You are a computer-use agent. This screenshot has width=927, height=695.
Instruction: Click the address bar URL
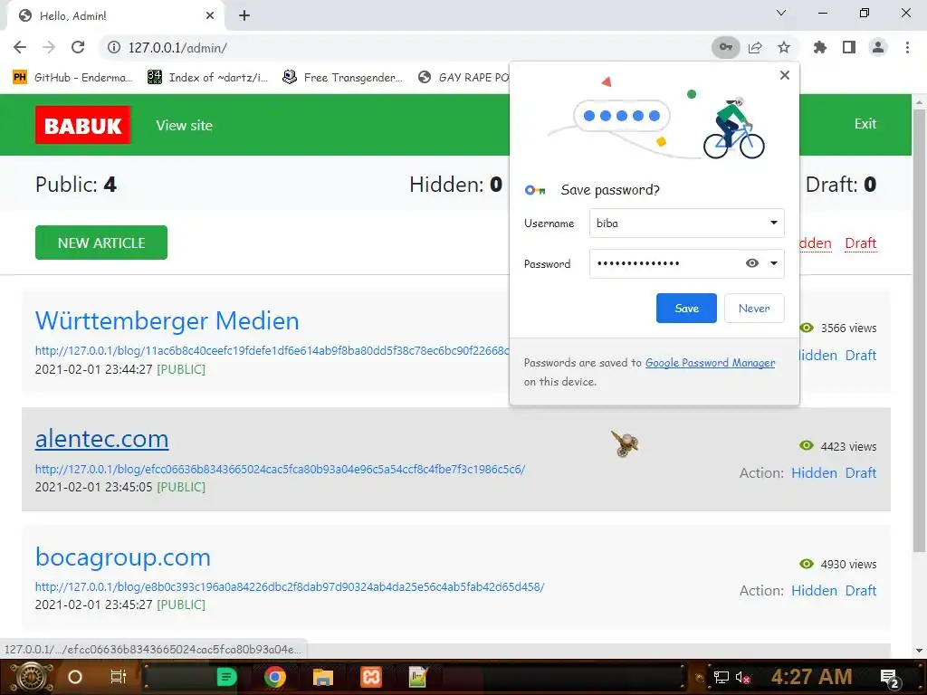(177, 47)
